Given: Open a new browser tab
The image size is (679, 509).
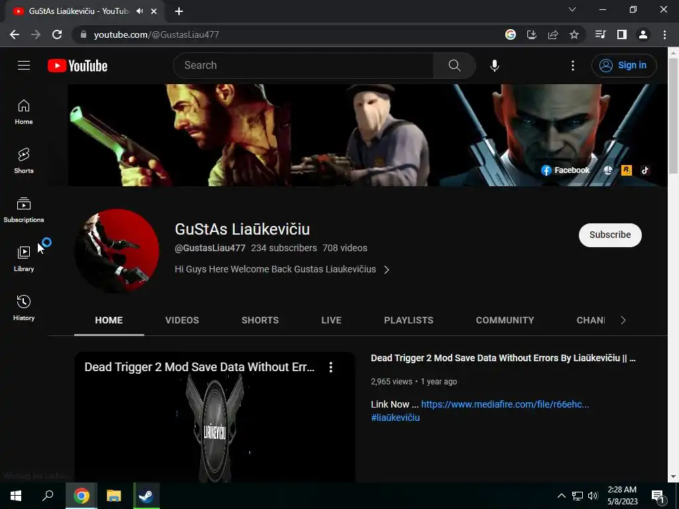Looking at the screenshot, I should (x=179, y=11).
